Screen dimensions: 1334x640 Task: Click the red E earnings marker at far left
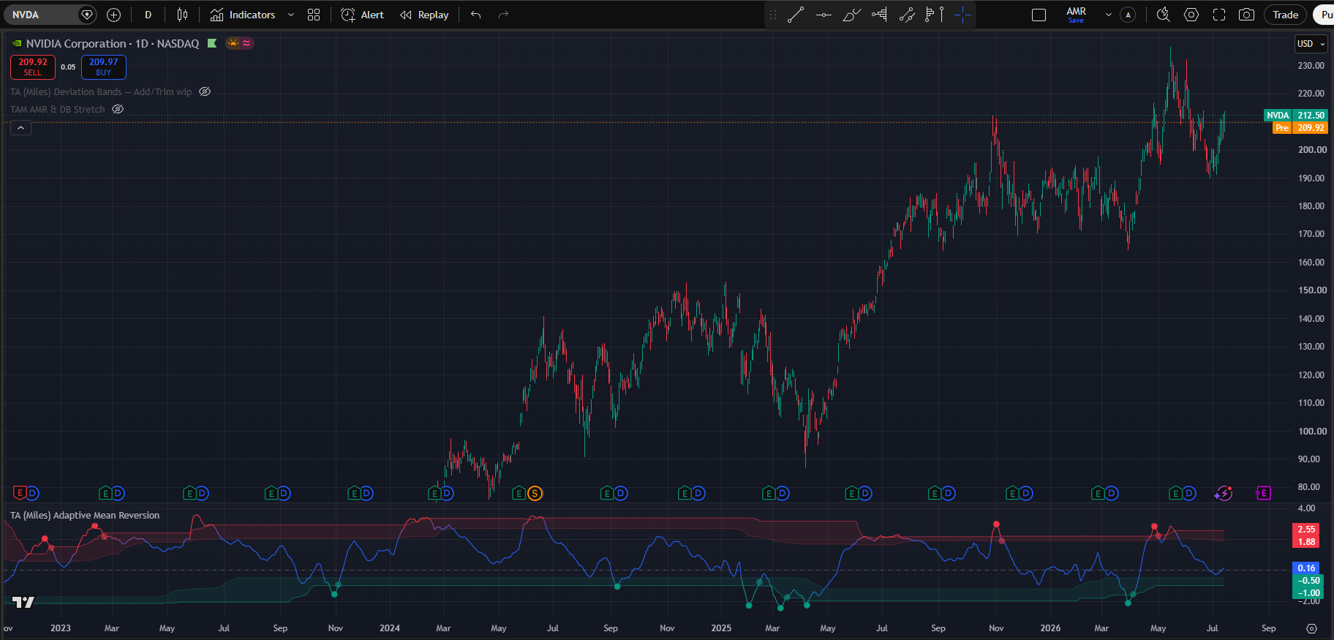20,494
